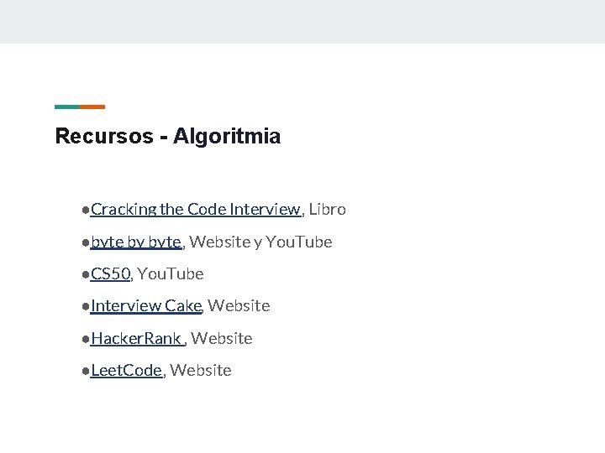
Task: Open the Cracking the Code Interview link
Action: point(195,209)
